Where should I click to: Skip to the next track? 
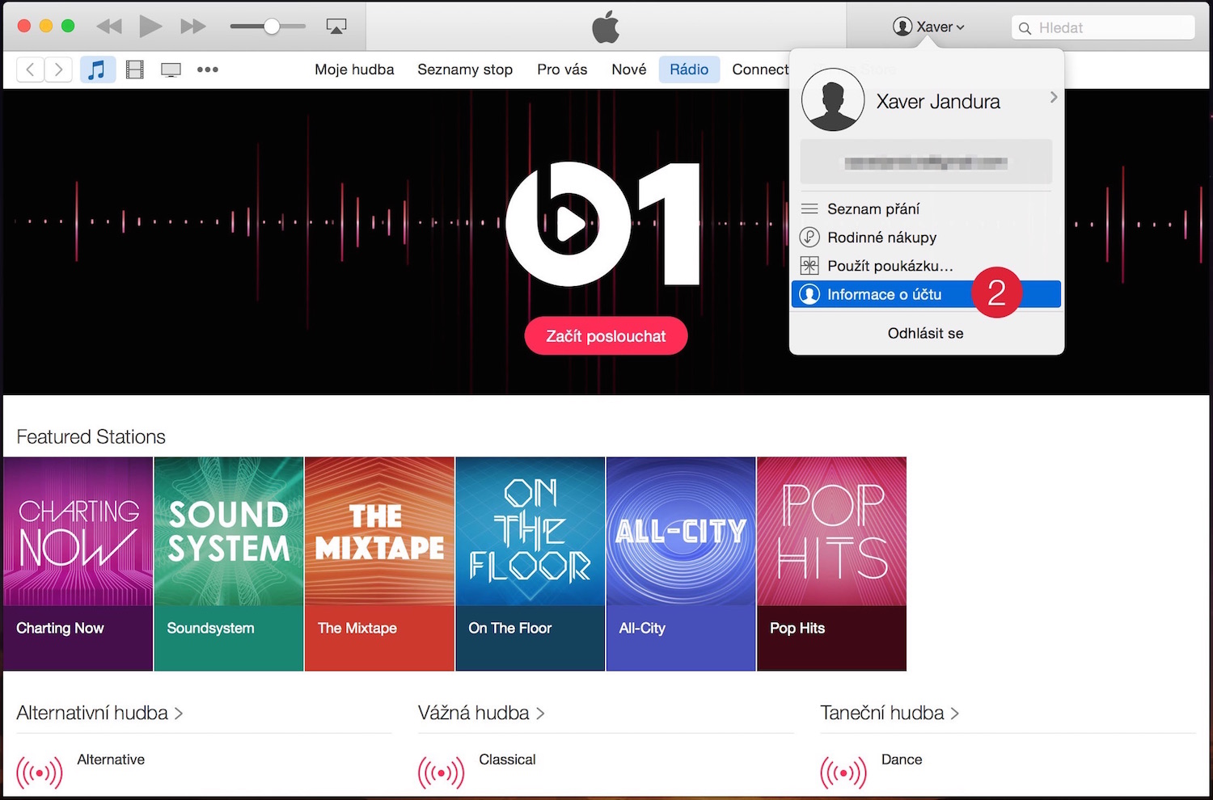192,27
